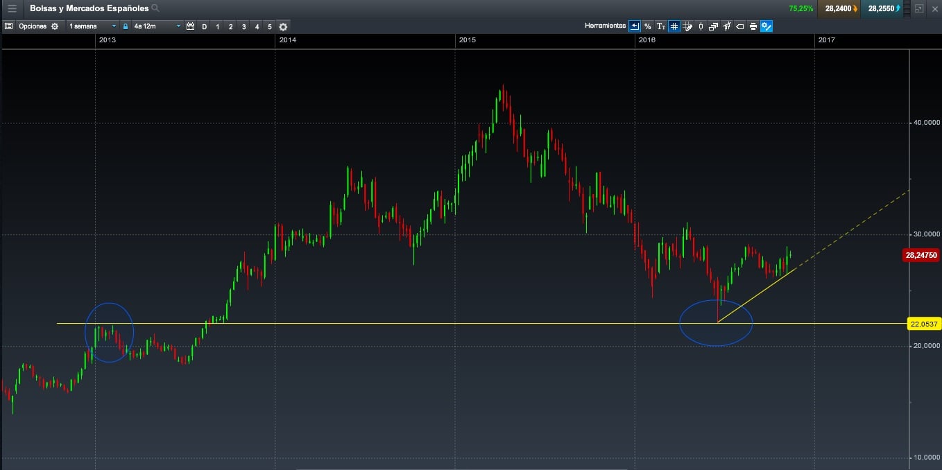The image size is (942, 470).
Task: Click the 2015 label on time axis
Action: coord(468,40)
